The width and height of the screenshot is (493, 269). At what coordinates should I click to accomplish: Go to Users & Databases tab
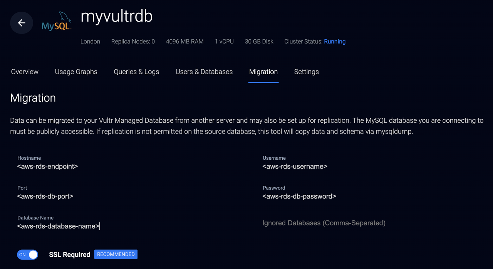204,72
